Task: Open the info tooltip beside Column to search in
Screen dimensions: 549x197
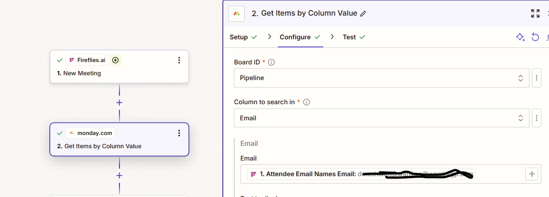Action: (306, 102)
